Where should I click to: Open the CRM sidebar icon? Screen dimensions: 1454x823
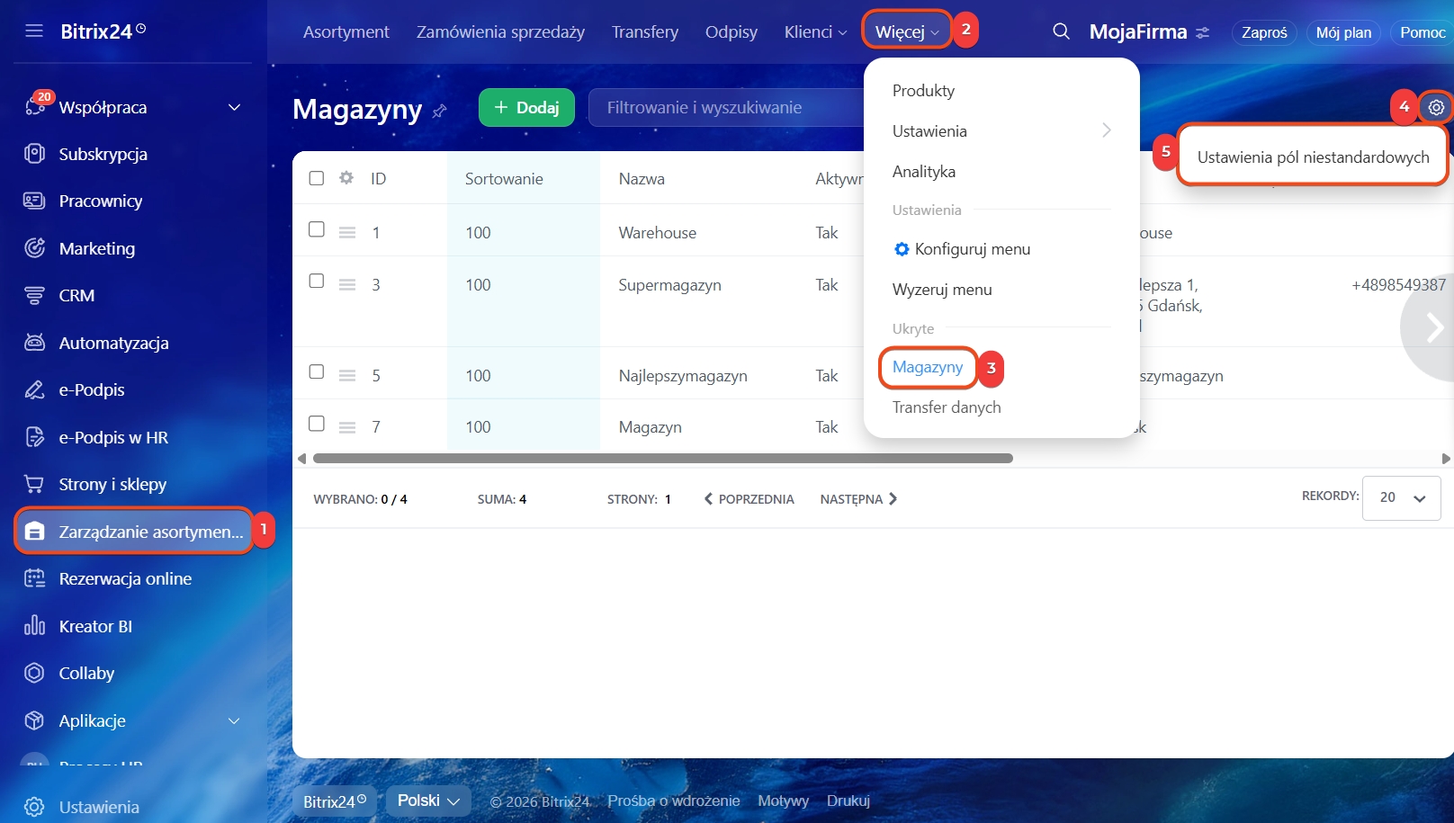tap(34, 295)
